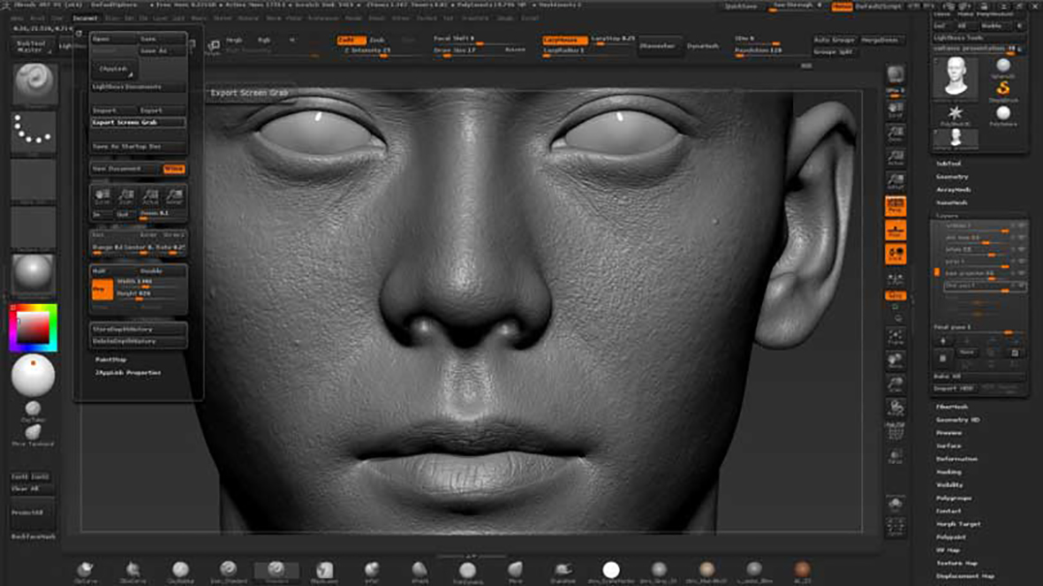
Task: Select the ClayBuildup brush on bottom shelf
Action: coord(180,570)
